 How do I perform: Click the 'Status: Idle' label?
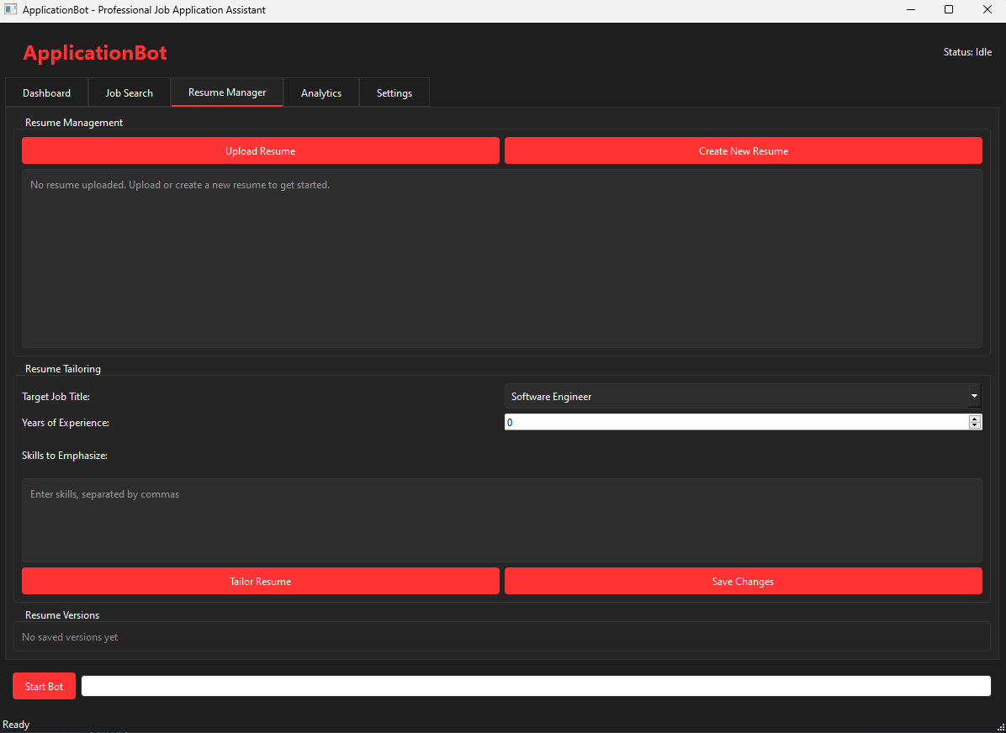click(967, 52)
